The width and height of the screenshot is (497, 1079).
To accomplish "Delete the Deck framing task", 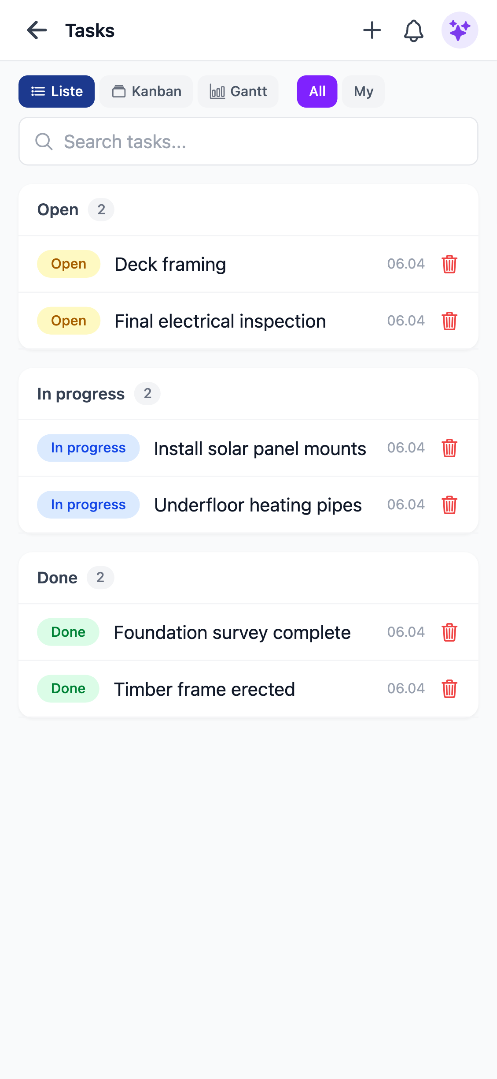I will [x=449, y=264].
